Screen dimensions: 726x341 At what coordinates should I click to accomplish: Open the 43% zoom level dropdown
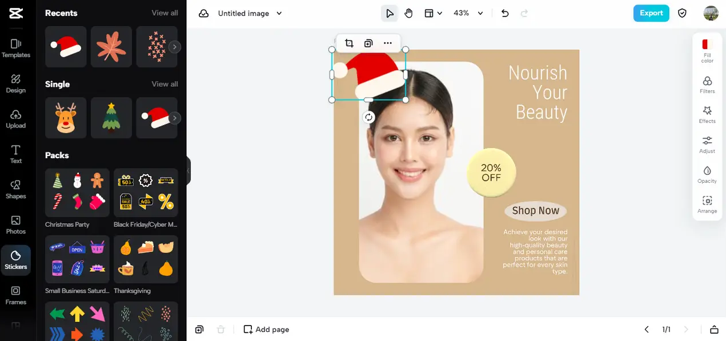(x=468, y=13)
